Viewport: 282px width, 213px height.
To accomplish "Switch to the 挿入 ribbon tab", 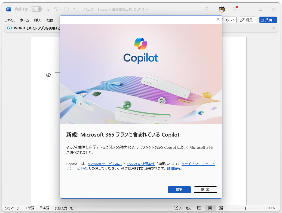I will [x=37, y=20].
